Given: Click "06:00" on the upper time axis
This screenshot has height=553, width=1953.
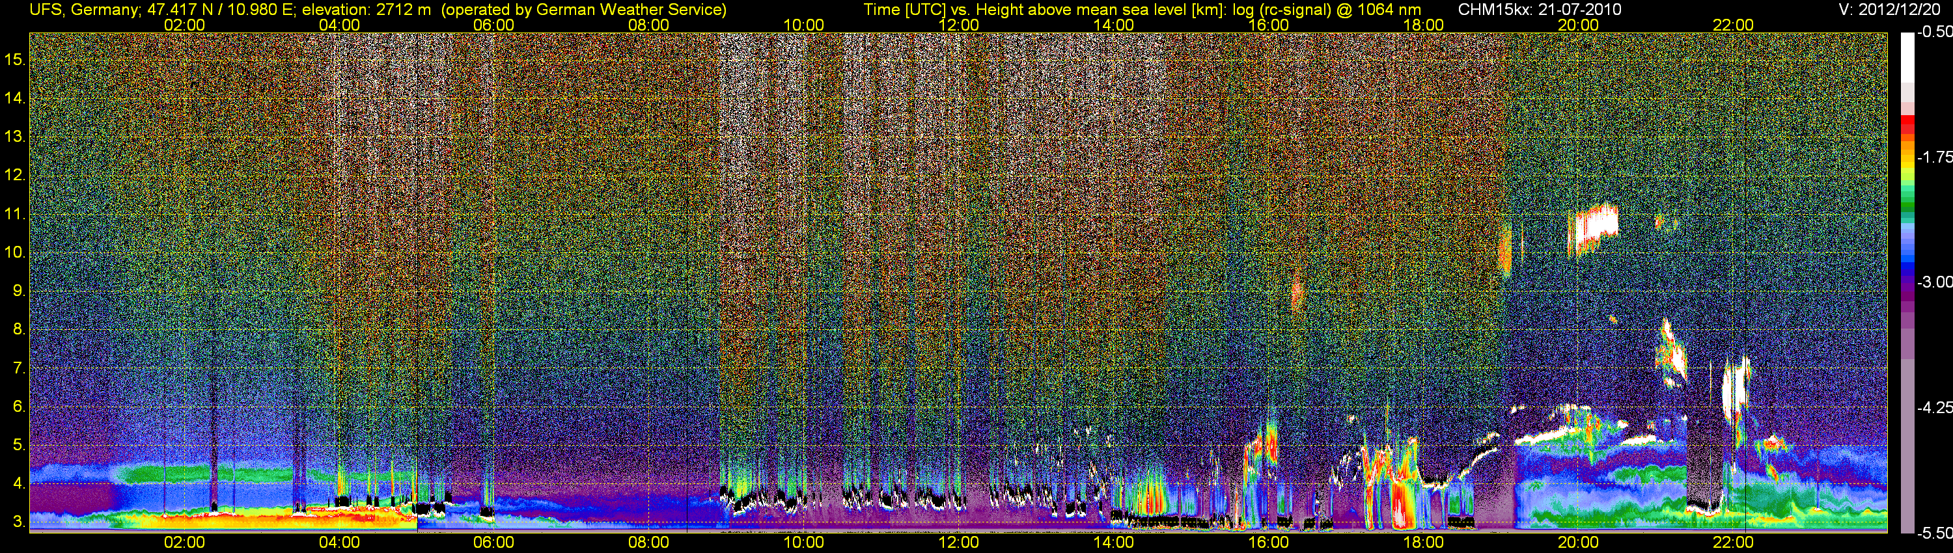Looking at the screenshot, I should (x=493, y=25).
